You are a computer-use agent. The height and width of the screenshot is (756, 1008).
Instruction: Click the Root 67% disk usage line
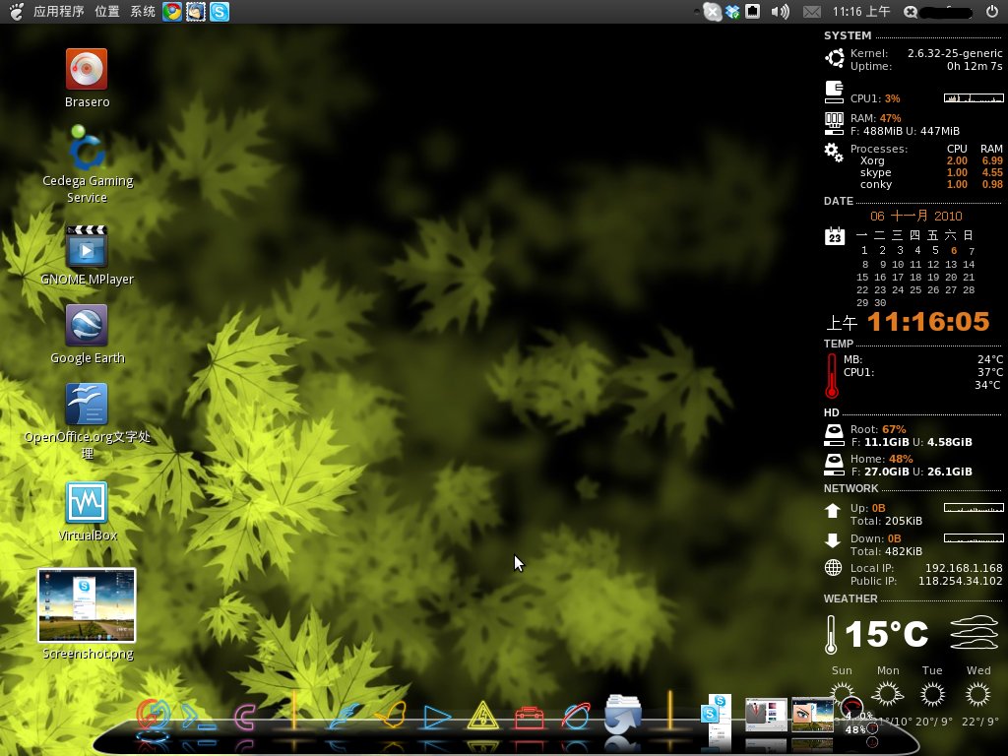click(x=878, y=429)
